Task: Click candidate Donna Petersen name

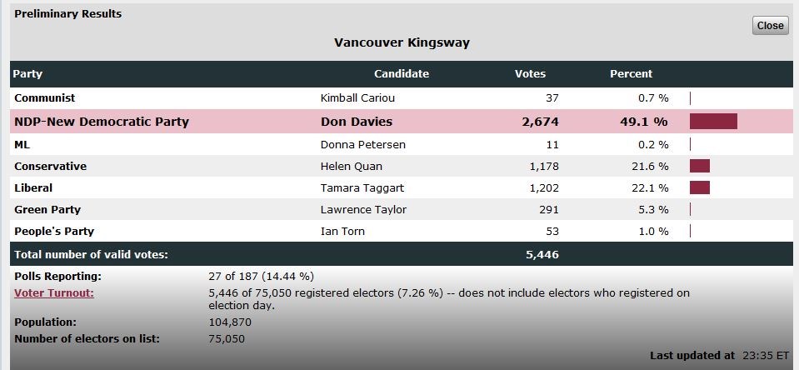Action: point(362,145)
